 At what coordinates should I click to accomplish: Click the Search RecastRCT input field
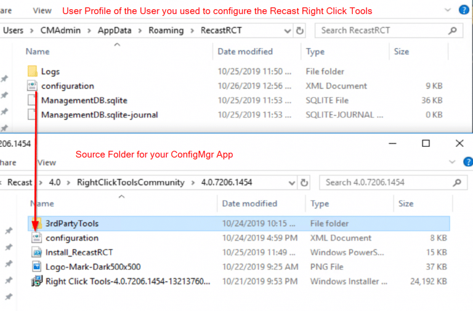click(x=382, y=30)
